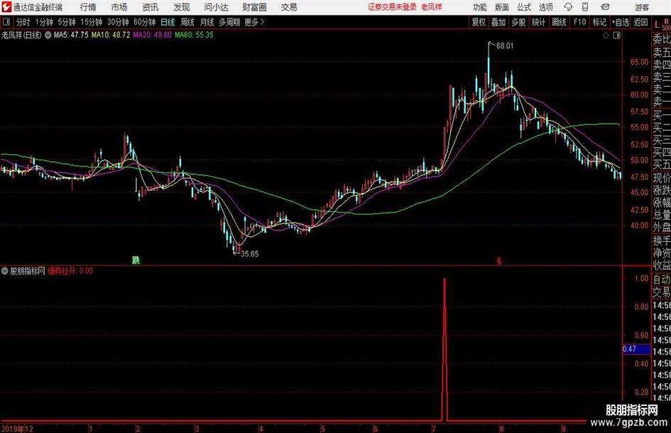Click the L indicator at right panel top

(657, 25)
